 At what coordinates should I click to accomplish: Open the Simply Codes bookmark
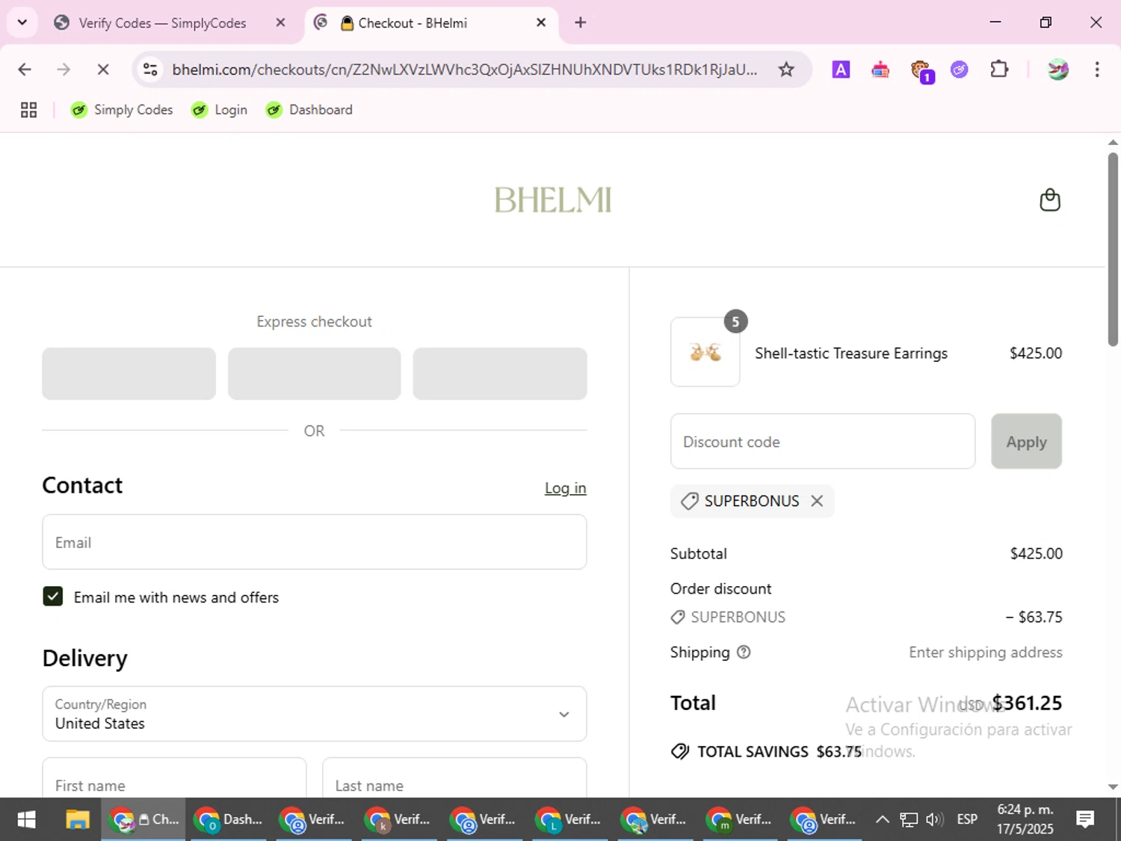click(x=122, y=110)
